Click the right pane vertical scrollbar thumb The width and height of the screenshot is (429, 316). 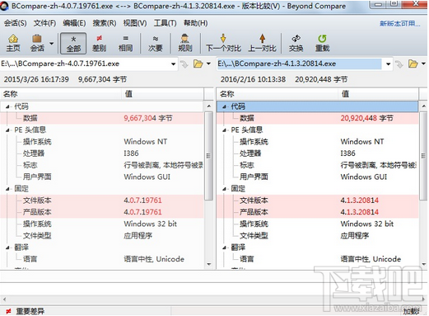point(423,156)
